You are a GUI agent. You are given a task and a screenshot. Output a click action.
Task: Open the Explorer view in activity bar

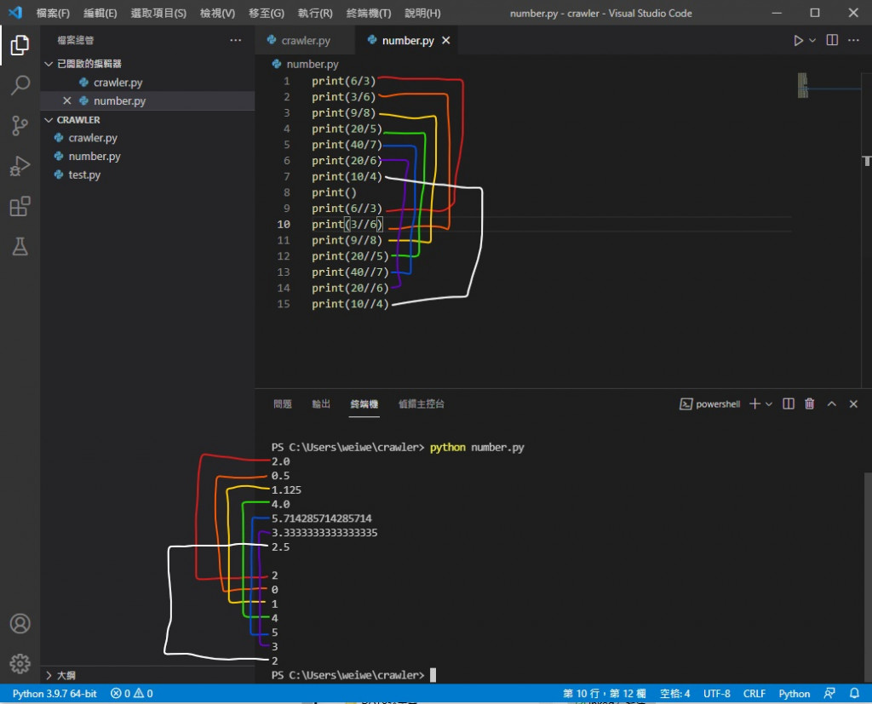(x=20, y=45)
